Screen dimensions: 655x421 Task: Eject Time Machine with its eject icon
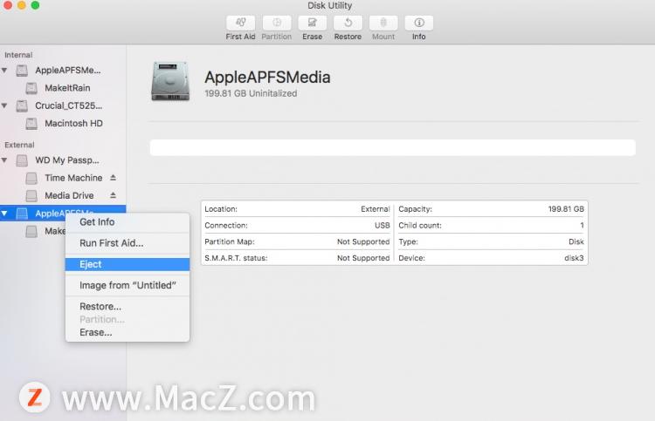[113, 178]
